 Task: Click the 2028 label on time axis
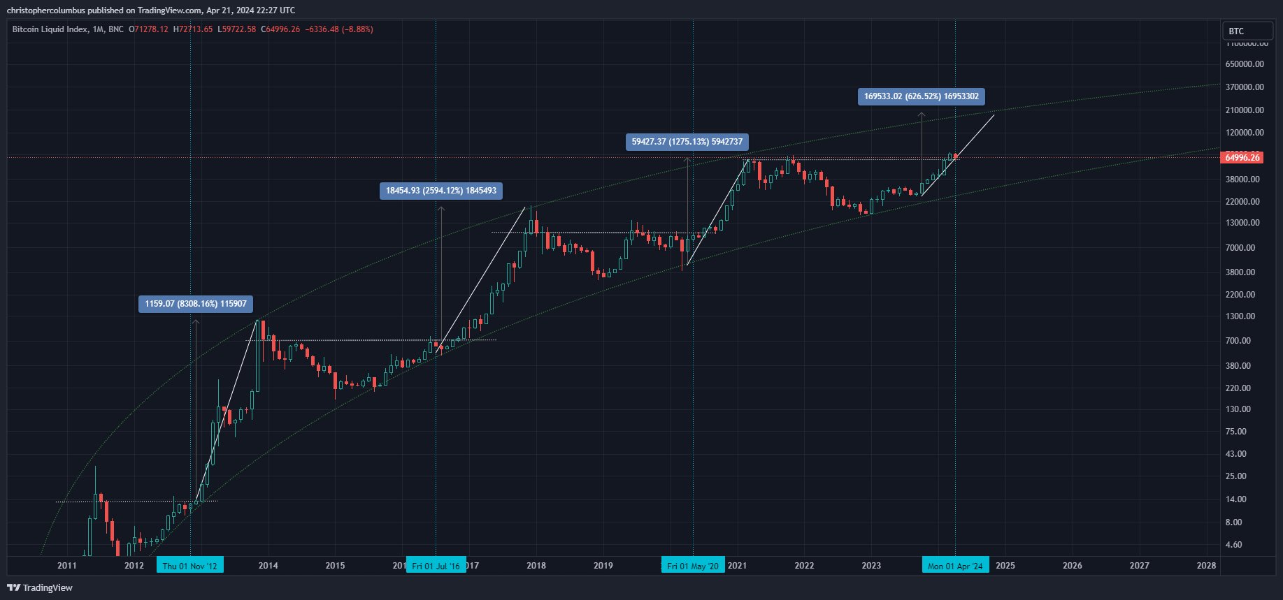click(x=1206, y=566)
